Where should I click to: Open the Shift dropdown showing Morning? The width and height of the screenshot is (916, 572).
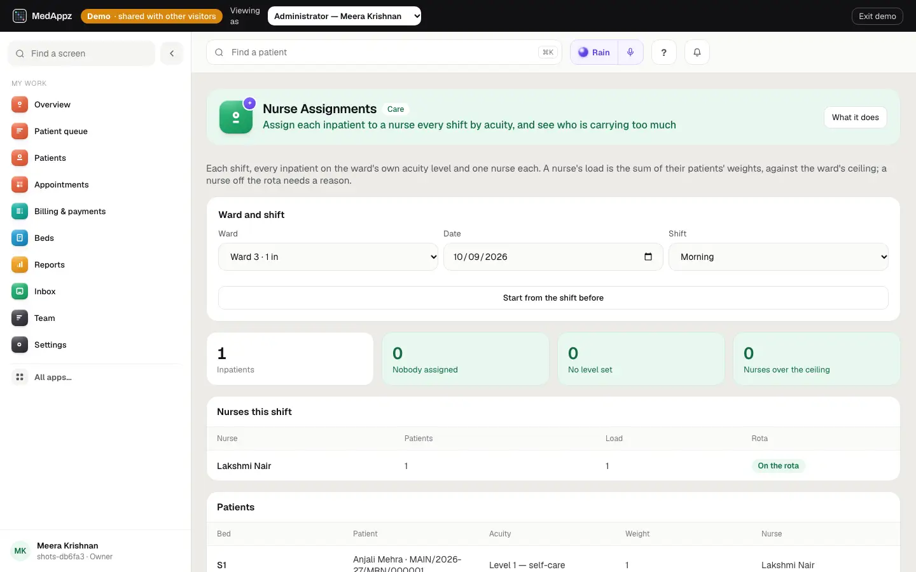coord(779,257)
